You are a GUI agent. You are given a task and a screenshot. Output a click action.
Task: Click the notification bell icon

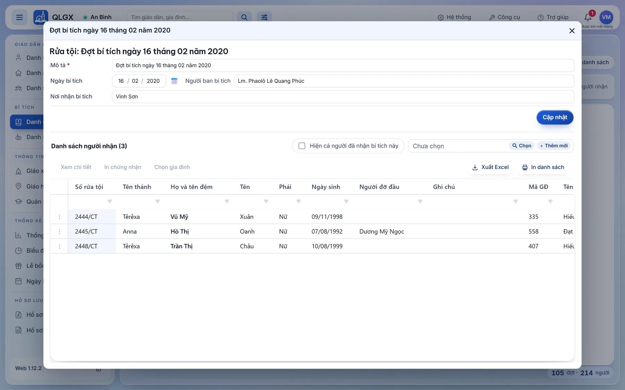(x=587, y=17)
